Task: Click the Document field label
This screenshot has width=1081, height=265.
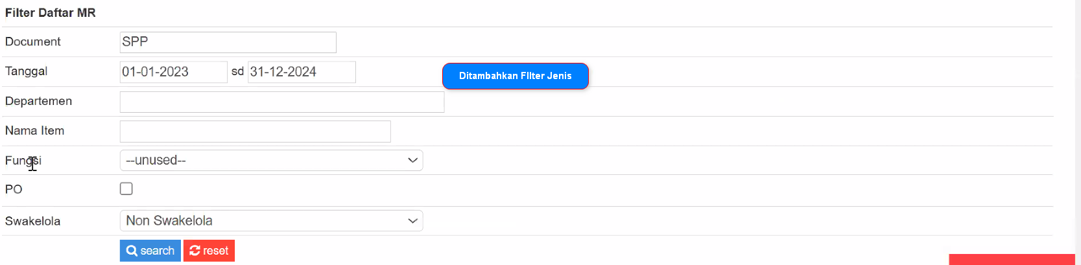Action: coord(33,41)
